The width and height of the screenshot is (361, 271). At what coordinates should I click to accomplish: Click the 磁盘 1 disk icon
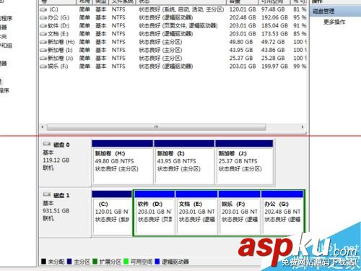[47, 194]
